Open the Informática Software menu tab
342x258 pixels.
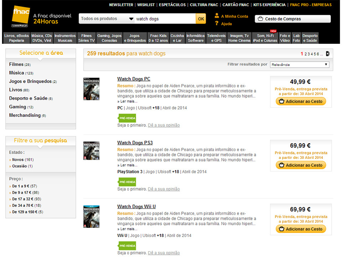(196, 38)
